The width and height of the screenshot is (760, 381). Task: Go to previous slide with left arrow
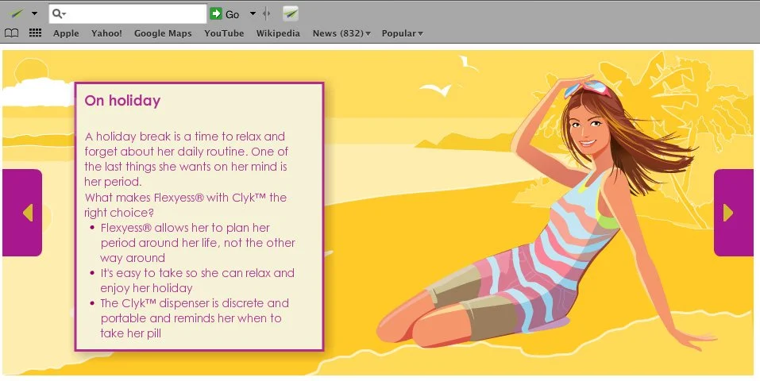22,212
